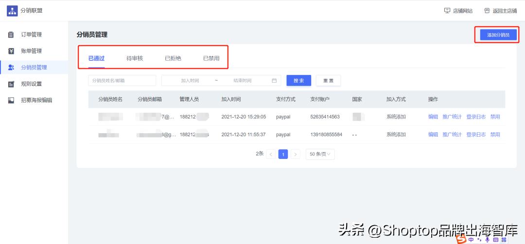Click the 返回主店铺 shop icon
Screen dimensions: 525x244
click(x=487, y=10)
